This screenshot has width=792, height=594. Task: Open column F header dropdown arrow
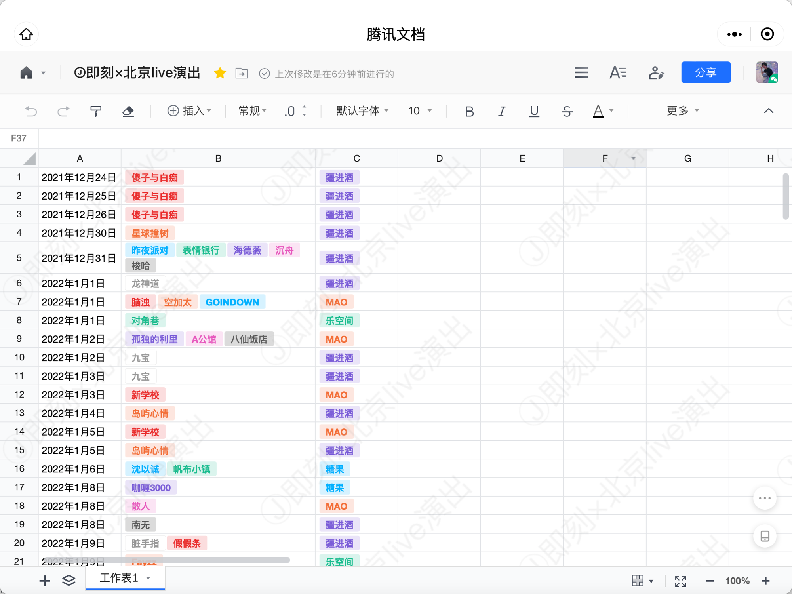point(633,158)
